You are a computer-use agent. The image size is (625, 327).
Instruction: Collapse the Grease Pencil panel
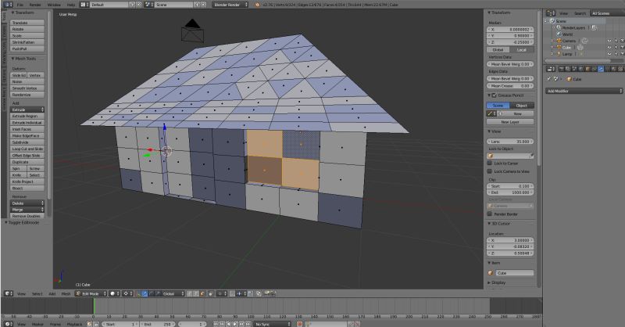(490, 95)
